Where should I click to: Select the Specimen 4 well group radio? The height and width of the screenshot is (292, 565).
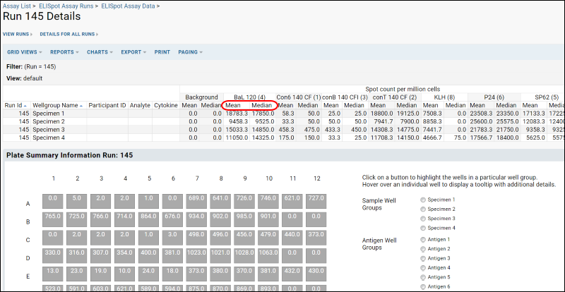point(422,228)
